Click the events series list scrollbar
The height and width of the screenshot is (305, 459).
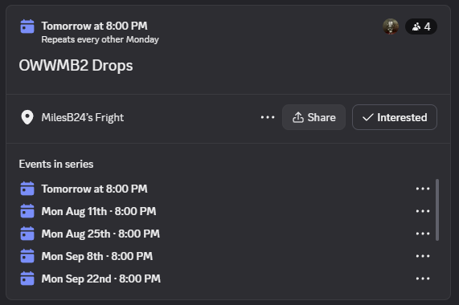437,209
